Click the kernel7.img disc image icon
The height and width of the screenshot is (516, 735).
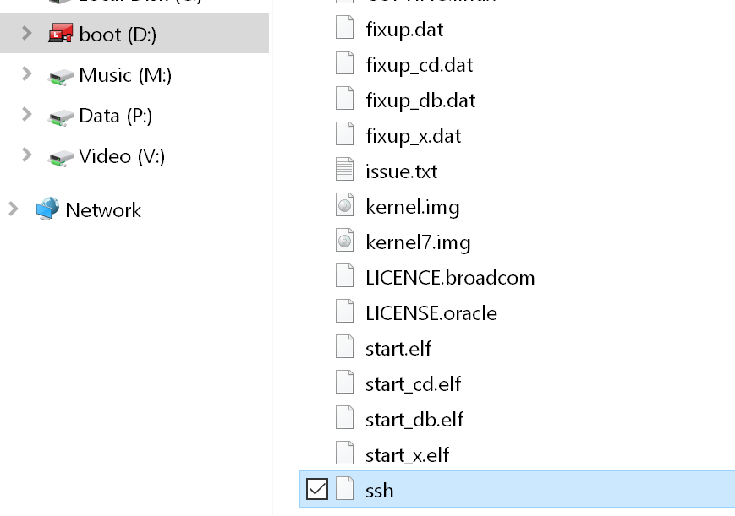[344, 242]
